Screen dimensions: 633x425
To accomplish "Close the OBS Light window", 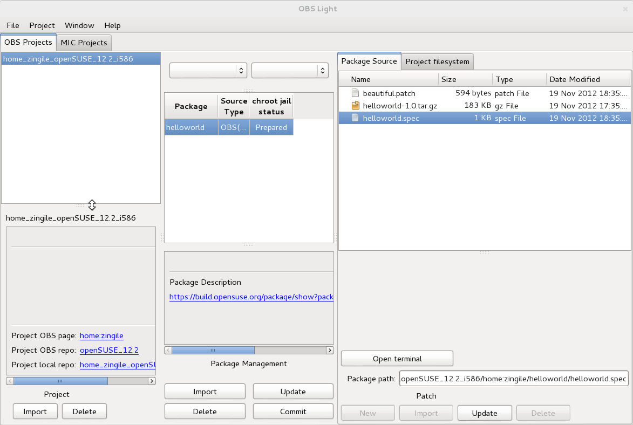I will tap(625, 9).
